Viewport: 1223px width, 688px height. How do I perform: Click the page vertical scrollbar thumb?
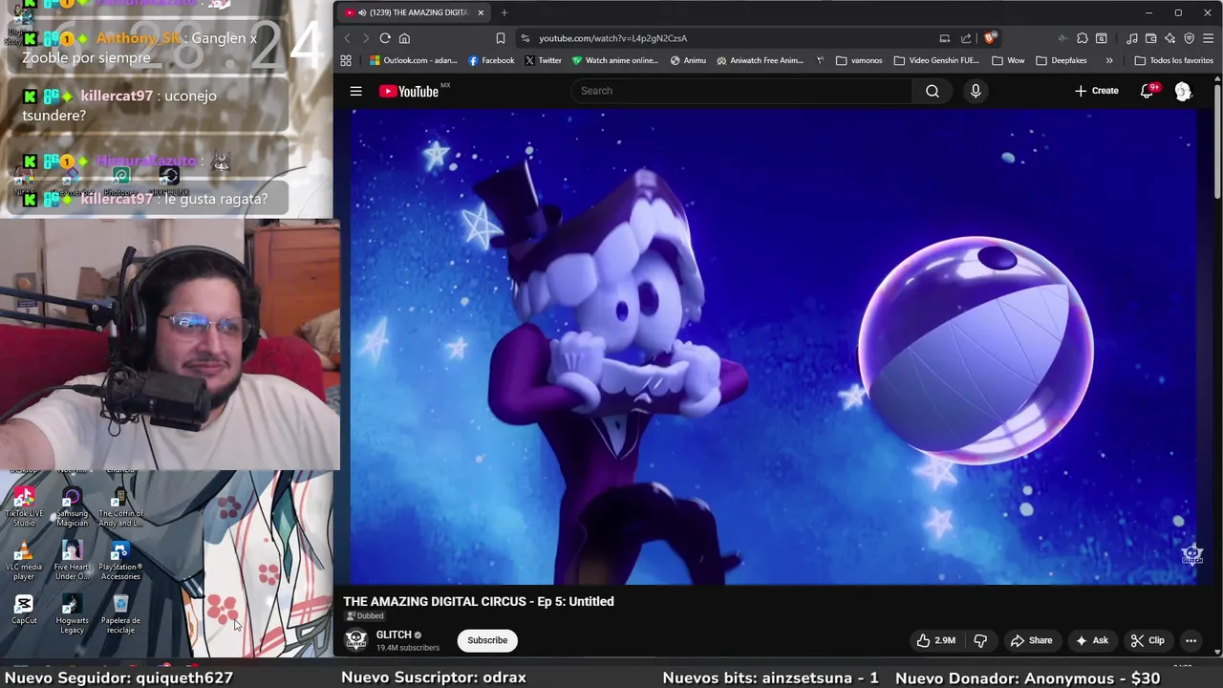pyautogui.click(x=1217, y=143)
